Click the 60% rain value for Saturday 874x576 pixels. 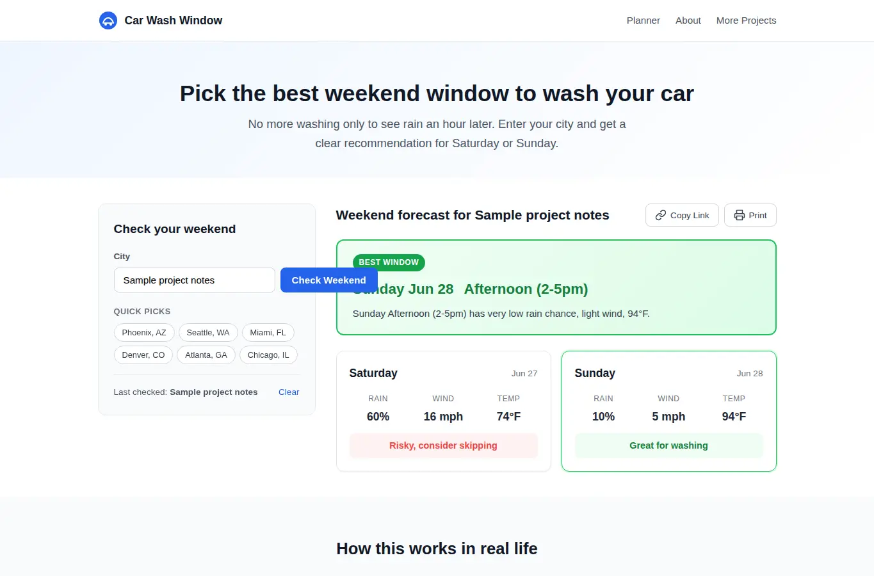(378, 417)
